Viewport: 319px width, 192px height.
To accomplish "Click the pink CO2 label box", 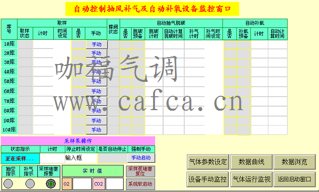I will click(99, 184).
